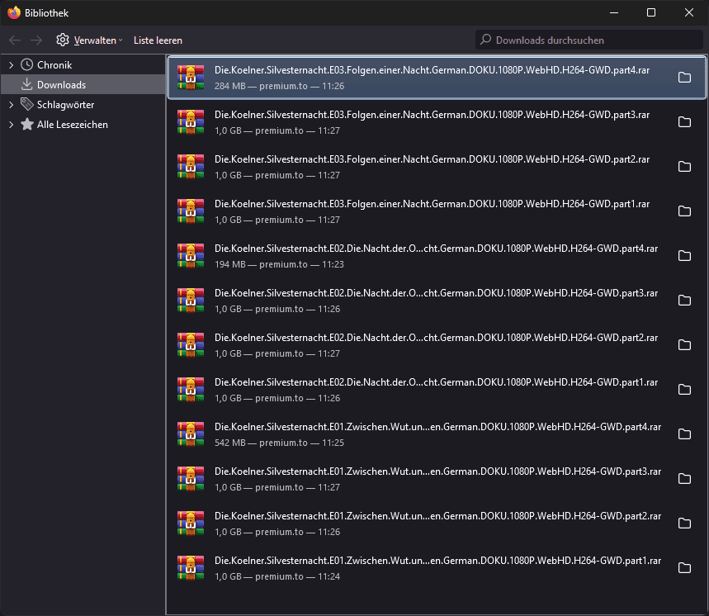Select file name E01.Zwischen.Wut part2.rar
Viewport: 709px width, 616px height.
(x=437, y=516)
